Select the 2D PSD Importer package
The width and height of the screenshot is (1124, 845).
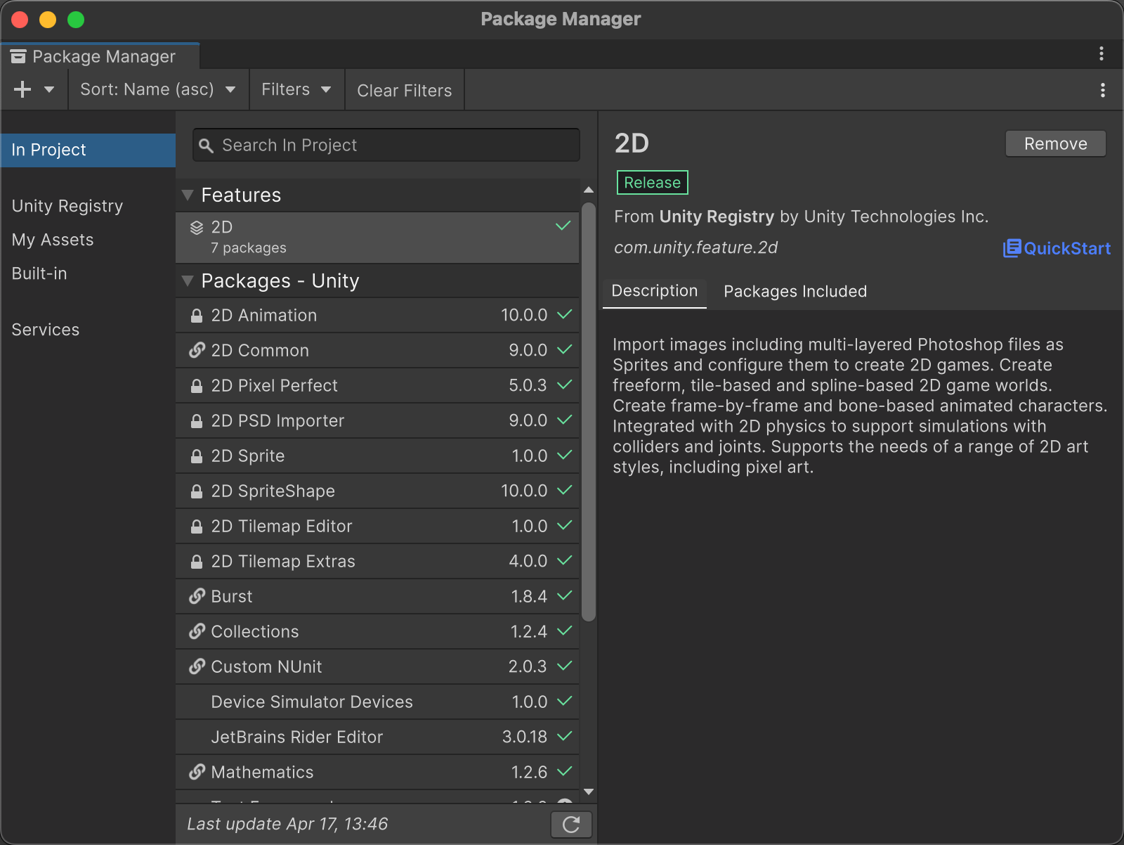[x=377, y=420]
